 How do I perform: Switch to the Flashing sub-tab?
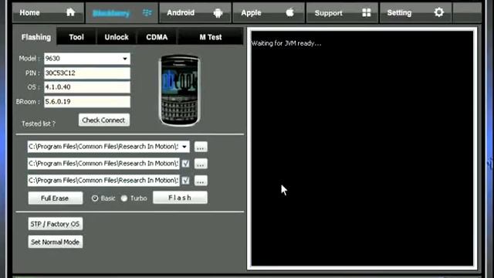coord(36,37)
